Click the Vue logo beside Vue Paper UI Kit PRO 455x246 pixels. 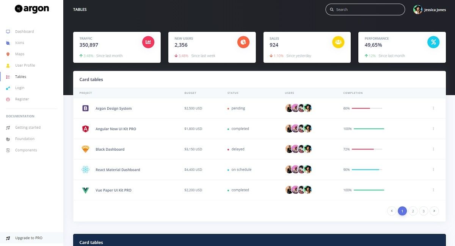point(86,190)
